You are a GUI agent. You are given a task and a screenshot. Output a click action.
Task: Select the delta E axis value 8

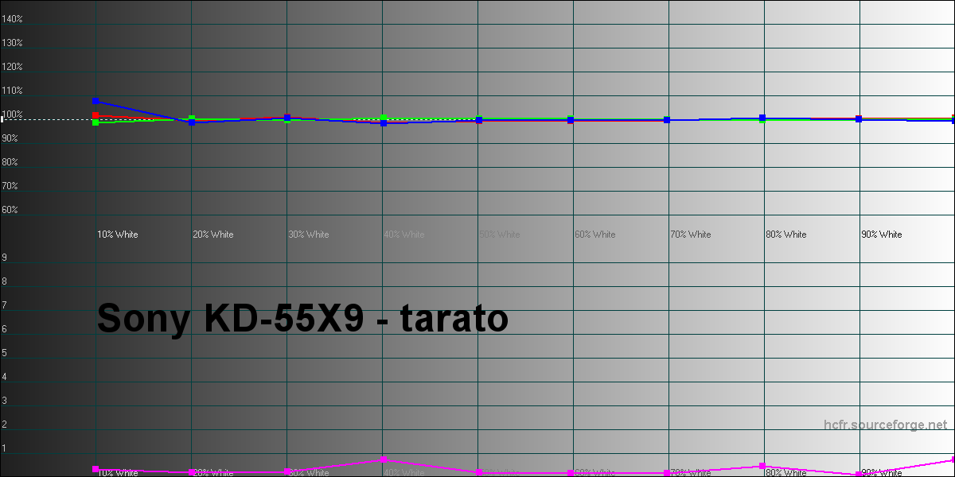(x=5, y=281)
